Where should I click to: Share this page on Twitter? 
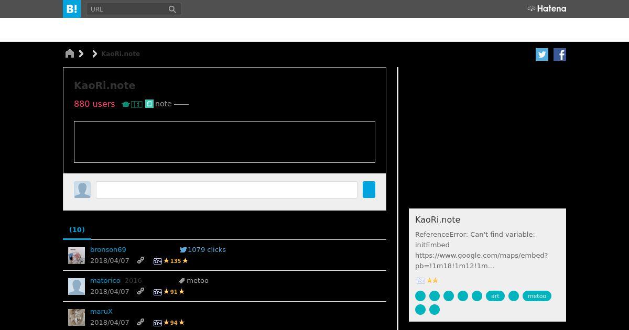tap(542, 54)
